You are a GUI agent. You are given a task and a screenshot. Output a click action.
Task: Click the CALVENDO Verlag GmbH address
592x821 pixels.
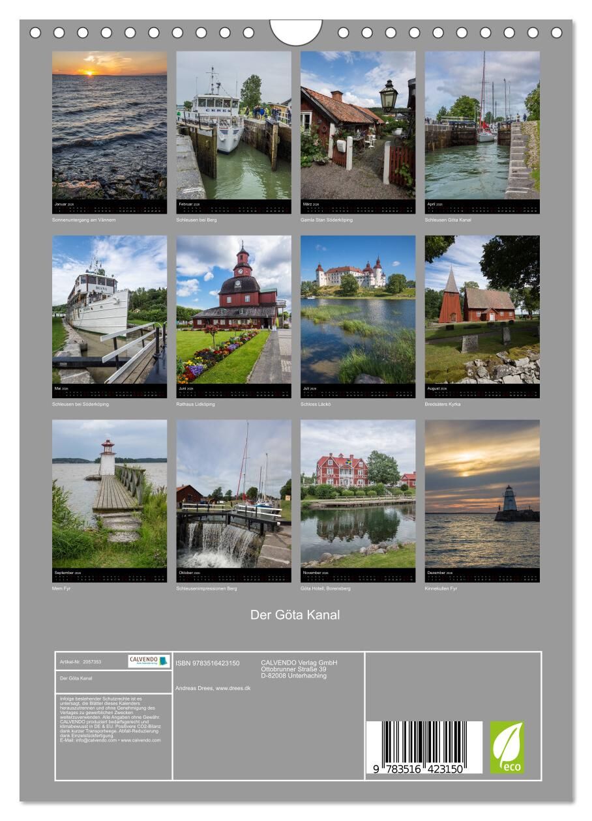click(x=299, y=669)
